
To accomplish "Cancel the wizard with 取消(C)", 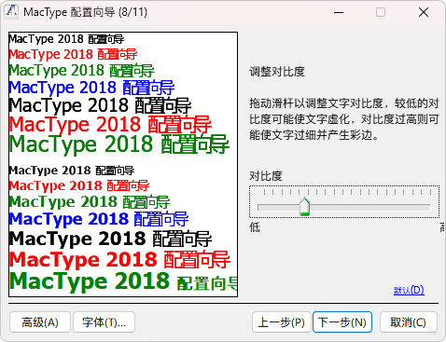I will tap(409, 322).
